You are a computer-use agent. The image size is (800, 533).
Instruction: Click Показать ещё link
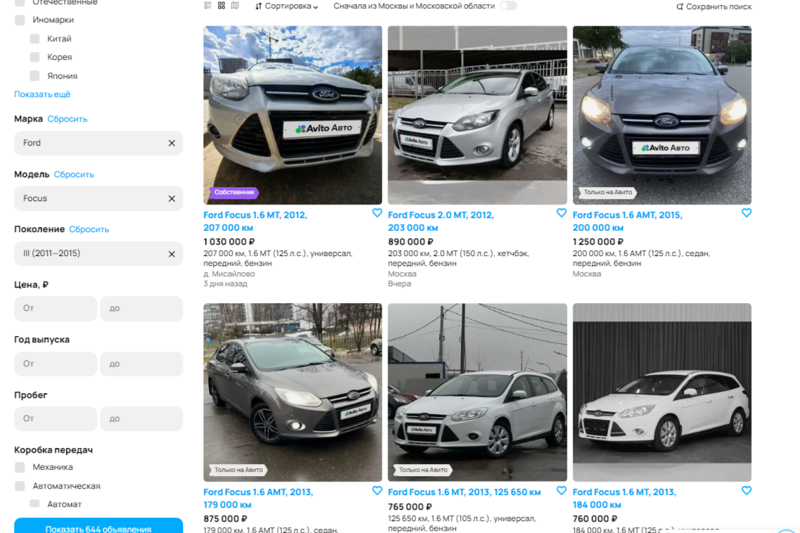tap(42, 94)
